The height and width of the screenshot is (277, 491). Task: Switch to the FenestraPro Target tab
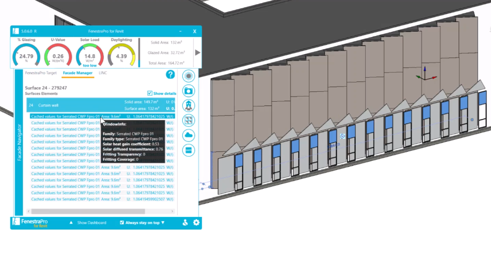[x=41, y=73]
